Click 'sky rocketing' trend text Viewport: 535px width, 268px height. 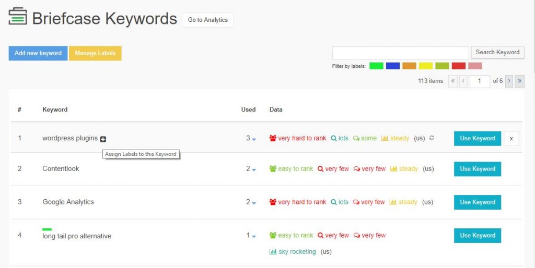(x=297, y=252)
